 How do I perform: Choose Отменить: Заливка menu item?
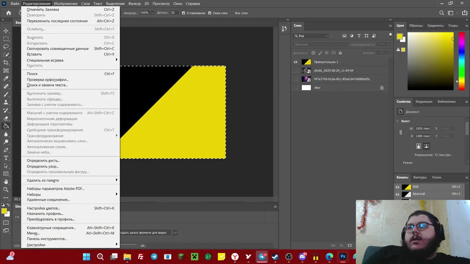pyautogui.click(x=70, y=10)
